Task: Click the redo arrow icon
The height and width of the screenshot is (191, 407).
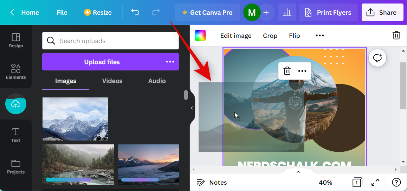Action: tap(155, 12)
